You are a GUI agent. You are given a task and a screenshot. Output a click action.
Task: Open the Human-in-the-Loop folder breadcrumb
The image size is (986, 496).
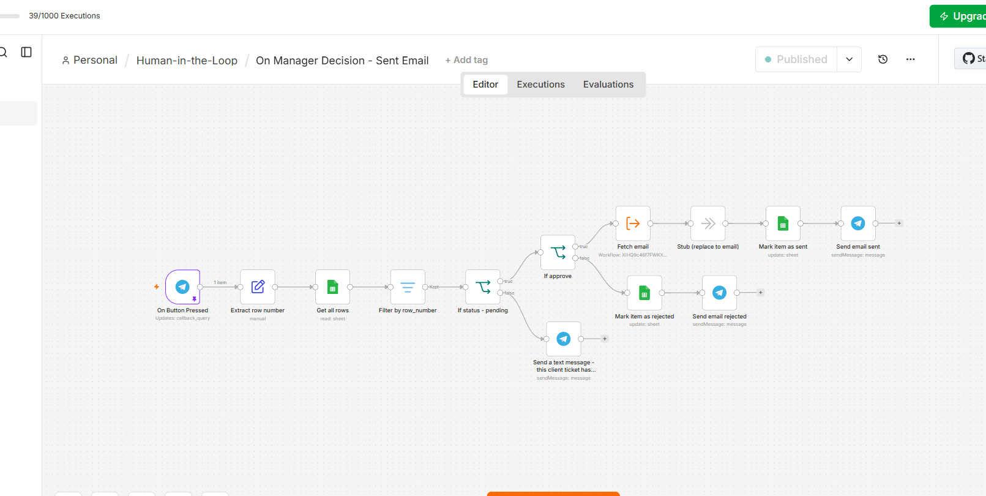point(187,61)
